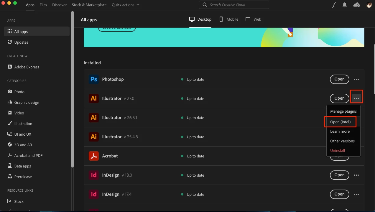
Task: Click the Acrobat Up to date status
Action: click(x=193, y=156)
